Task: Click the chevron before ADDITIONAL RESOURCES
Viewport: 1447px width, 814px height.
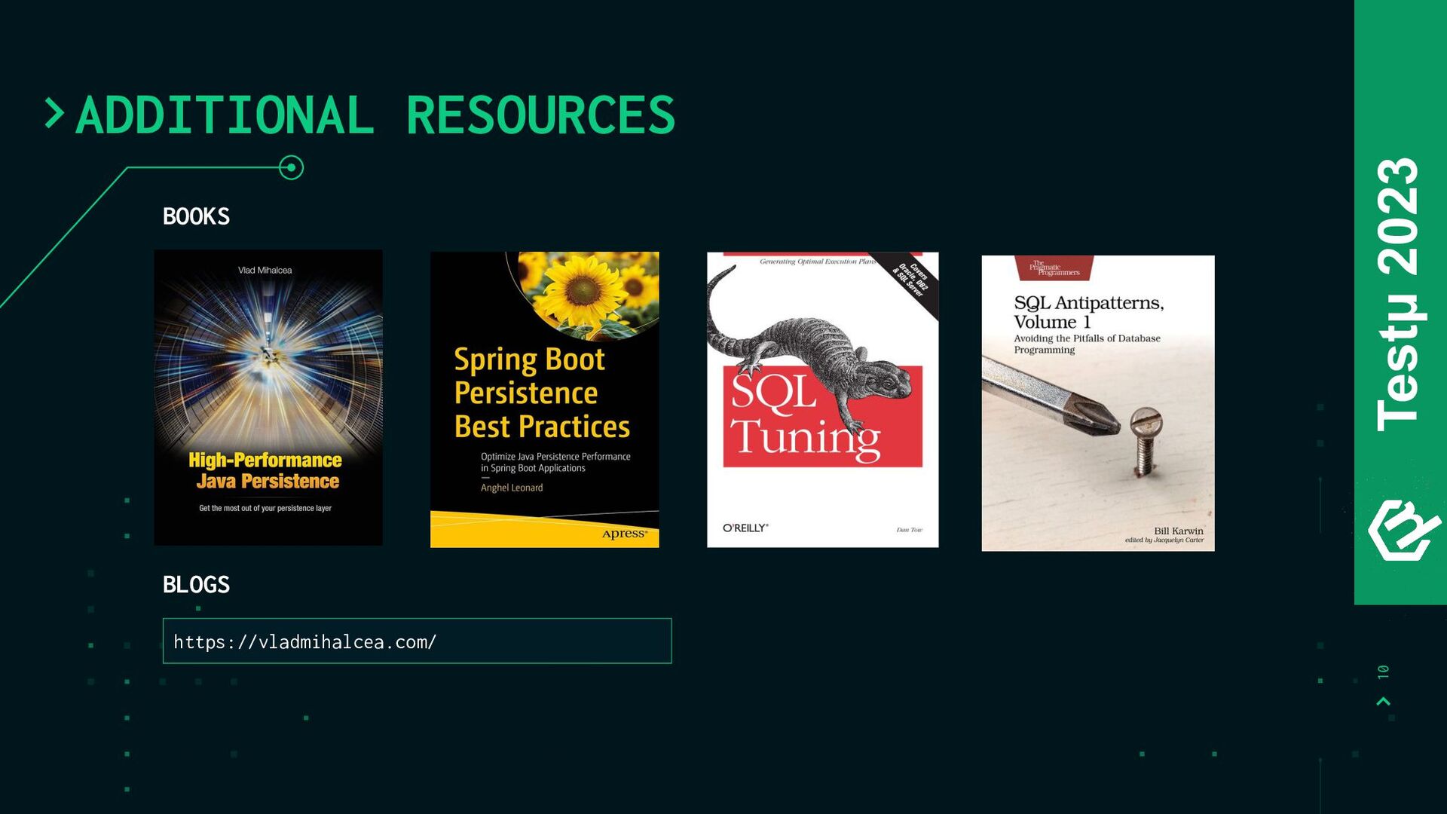Action: [54, 114]
